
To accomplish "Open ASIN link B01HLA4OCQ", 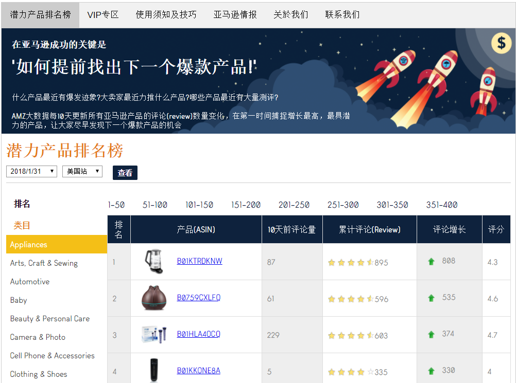I will [x=198, y=334].
